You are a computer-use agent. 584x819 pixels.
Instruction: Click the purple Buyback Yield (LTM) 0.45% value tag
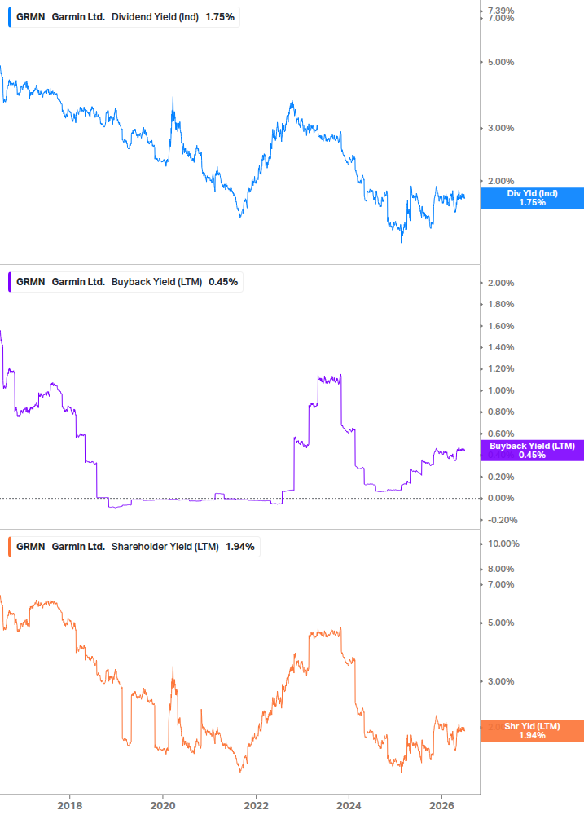pyautogui.click(x=533, y=450)
